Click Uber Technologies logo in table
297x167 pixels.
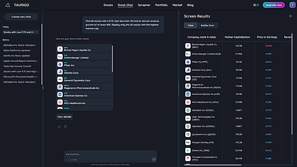tap(188, 118)
